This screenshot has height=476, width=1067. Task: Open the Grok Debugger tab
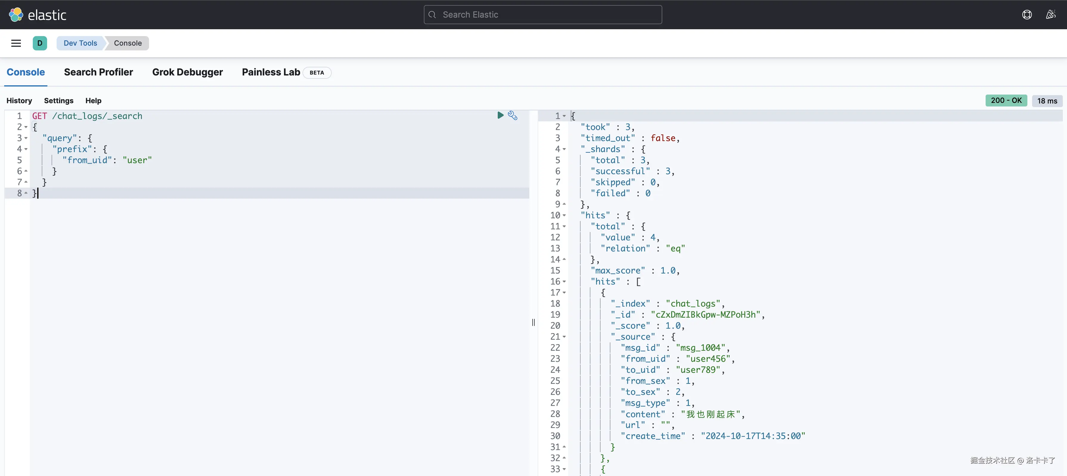188,72
